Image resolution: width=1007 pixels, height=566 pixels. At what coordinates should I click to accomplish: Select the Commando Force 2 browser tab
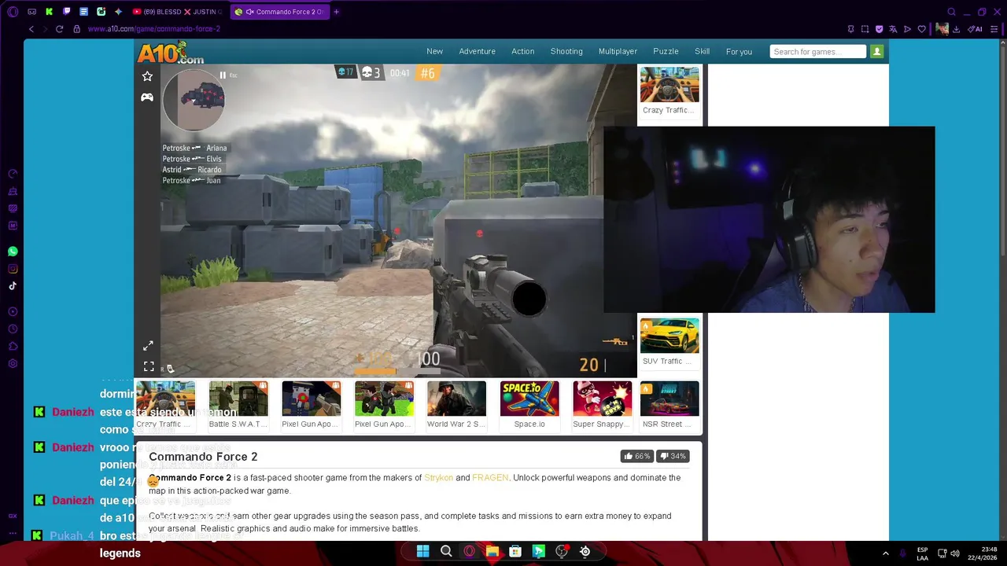tap(280, 12)
